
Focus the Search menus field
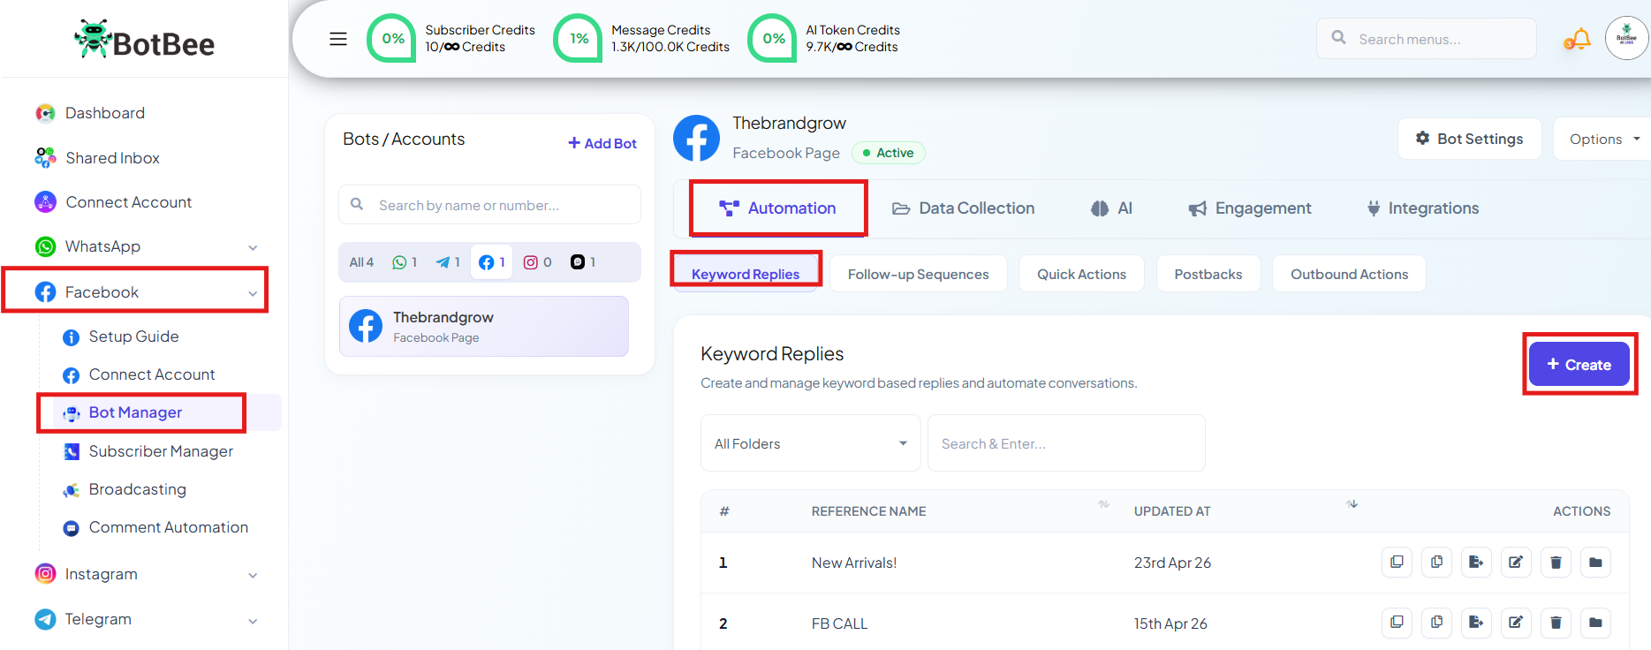(x=1427, y=39)
